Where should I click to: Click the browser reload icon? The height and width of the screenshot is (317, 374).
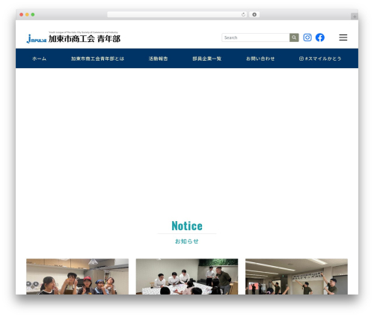click(x=243, y=15)
